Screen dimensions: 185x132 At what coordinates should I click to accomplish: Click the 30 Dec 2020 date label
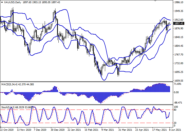[x=58, y=130]
